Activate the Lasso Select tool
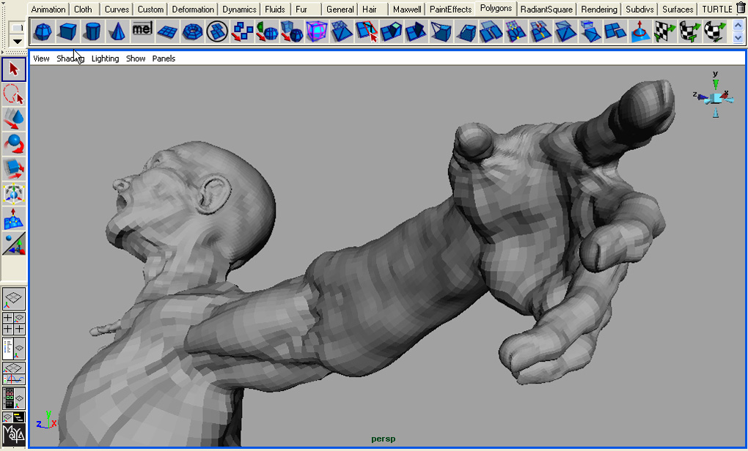The image size is (748, 451). point(14,94)
